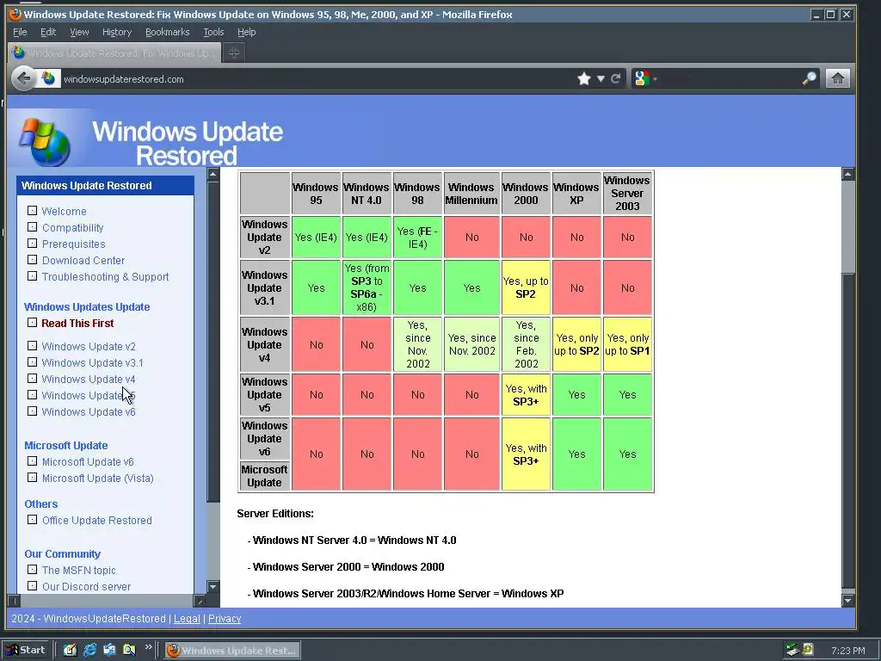Open the Privacy footer link
This screenshot has width=881, height=661.
click(225, 618)
